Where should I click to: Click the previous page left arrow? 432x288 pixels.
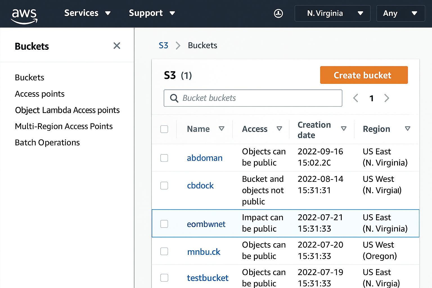click(x=355, y=98)
